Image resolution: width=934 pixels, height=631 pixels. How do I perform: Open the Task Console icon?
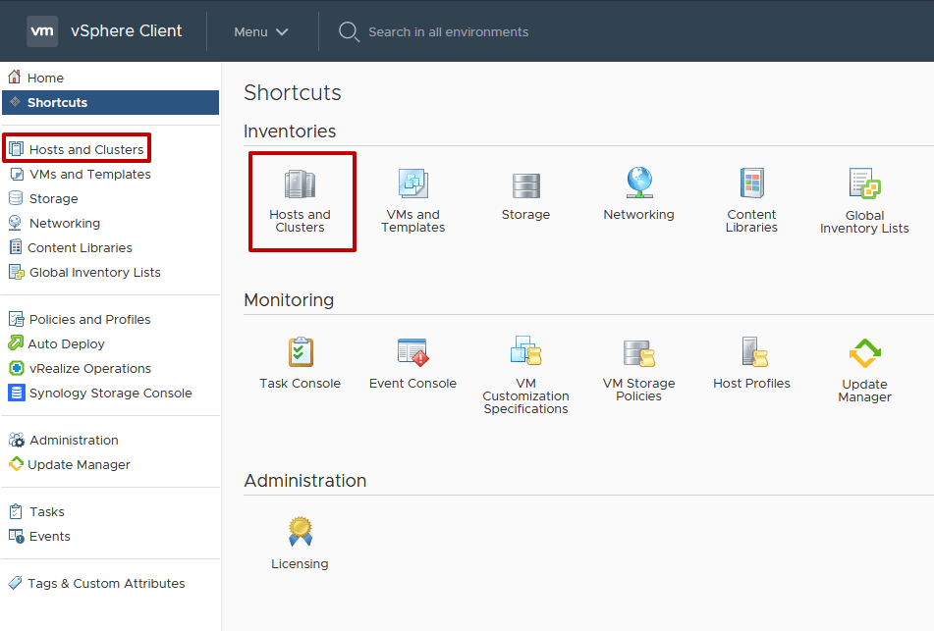(300, 353)
